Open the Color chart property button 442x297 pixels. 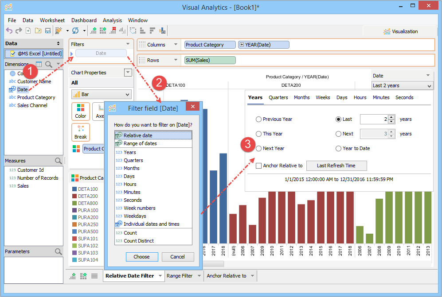click(x=80, y=112)
